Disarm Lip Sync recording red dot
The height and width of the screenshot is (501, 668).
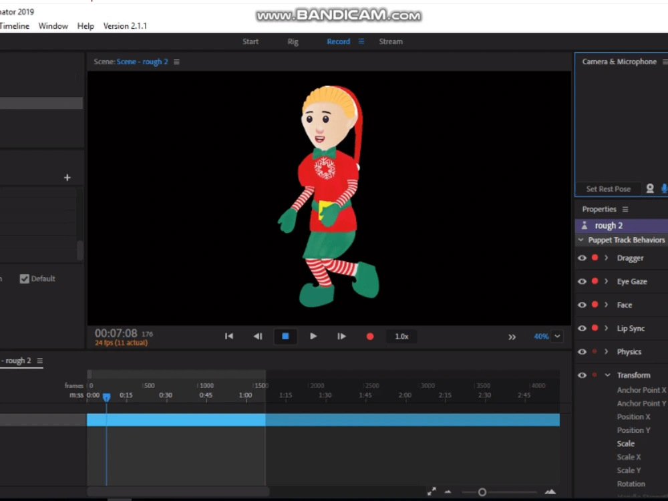595,327
